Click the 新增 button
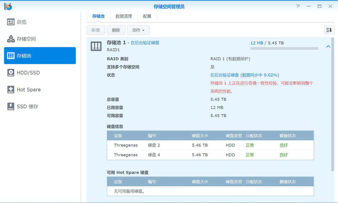Screen dimensions: 338x203 [x=96, y=30]
